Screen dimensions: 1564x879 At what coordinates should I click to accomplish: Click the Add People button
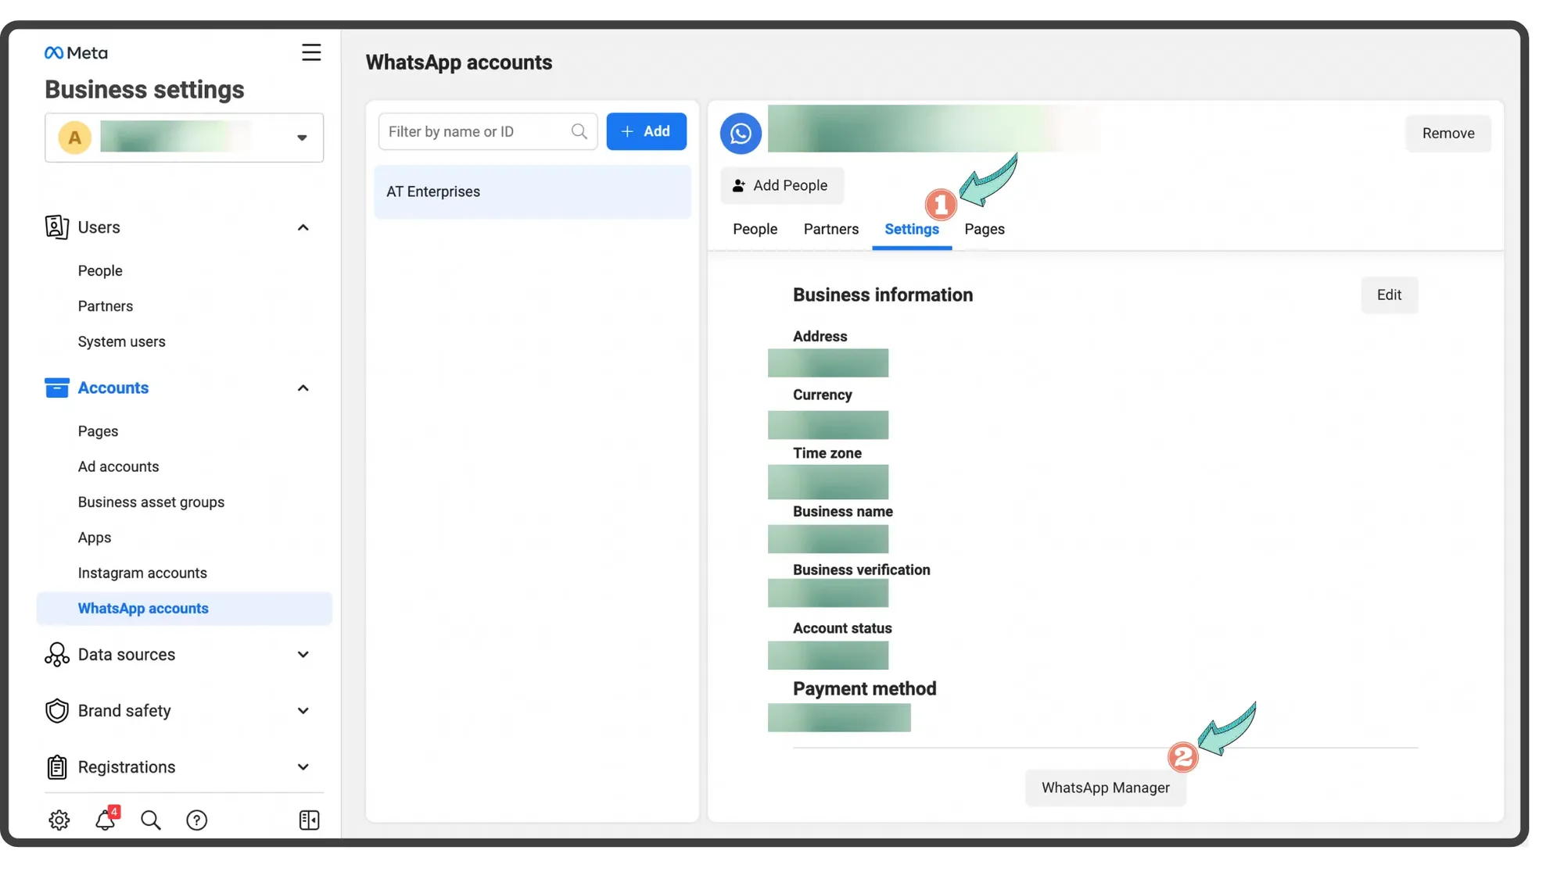[781, 185]
